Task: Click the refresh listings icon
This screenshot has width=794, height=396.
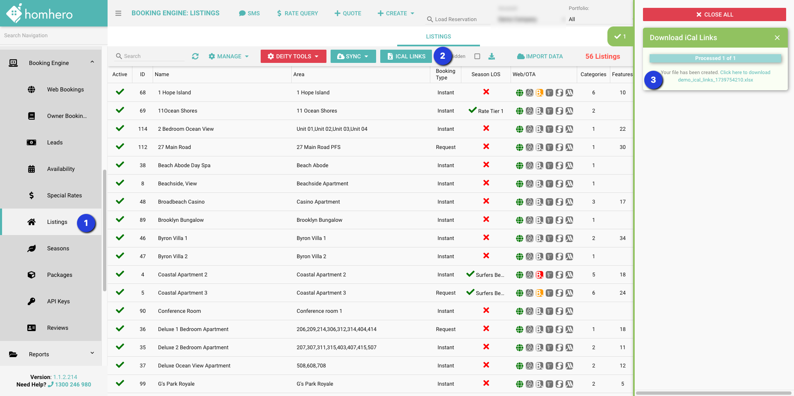Action: point(195,56)
